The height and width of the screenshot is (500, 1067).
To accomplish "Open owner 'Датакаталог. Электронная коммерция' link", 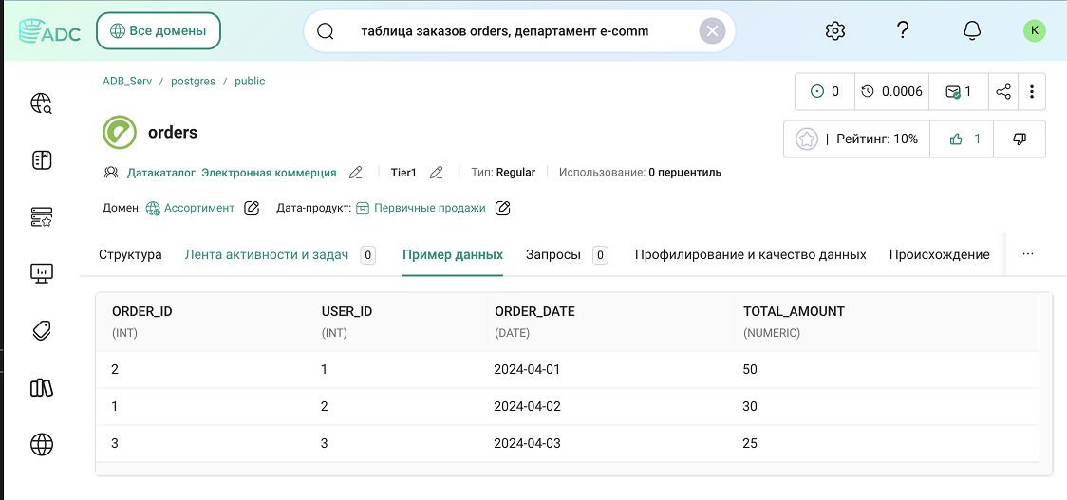I will (x=232, y=173).
